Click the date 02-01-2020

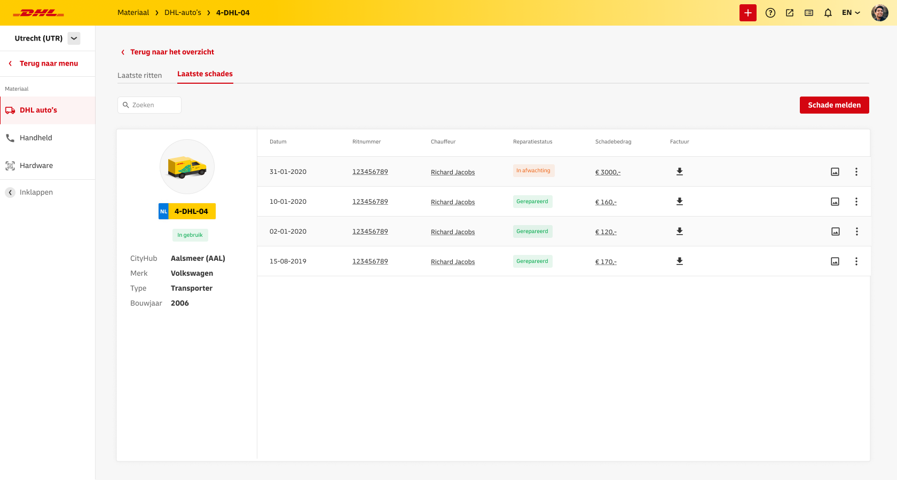288,231
